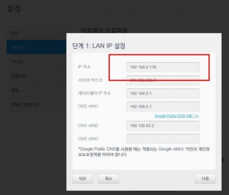Click the IP 주소 label
Screen dimensions: 229x195
84,66
